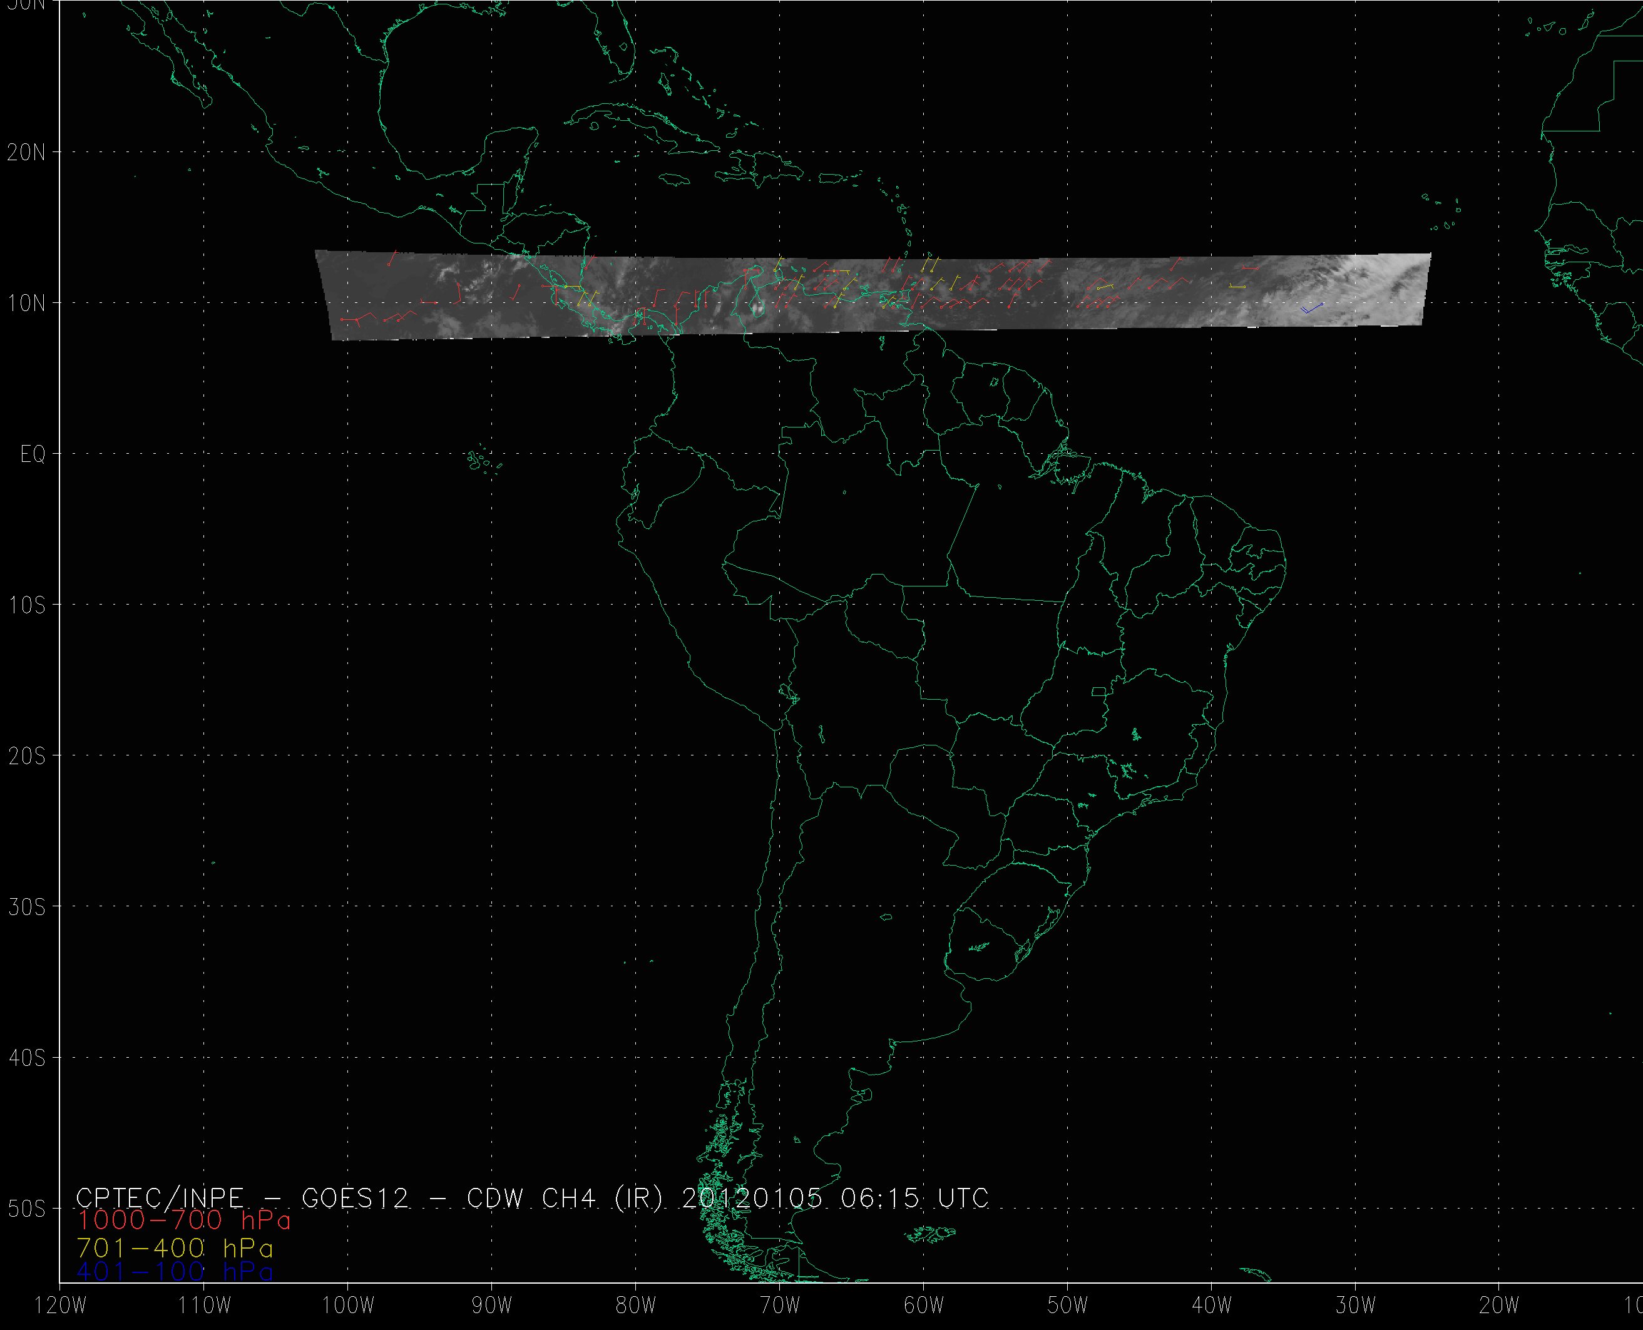Screen dimensions: 1643x1330
Task: Click the CPTEC/INPE GOES12 title text
Action: click(243, 1197)
